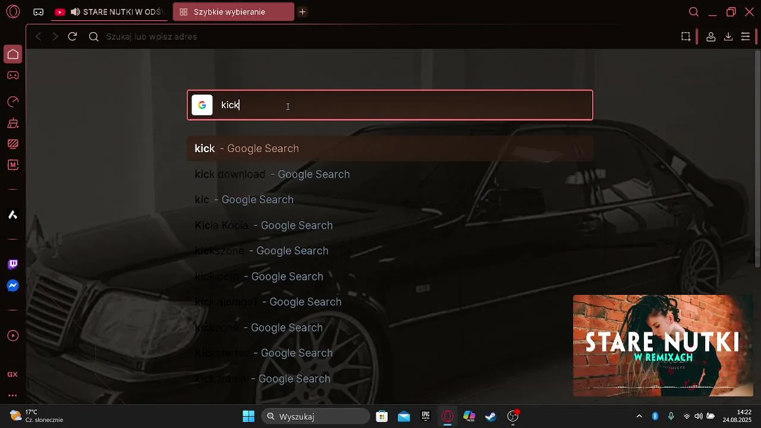The height and width of the screenshot is (428, 761).
Task: Select 'kick download - Google Search' suggestion
Action: [x=390, y=174]
